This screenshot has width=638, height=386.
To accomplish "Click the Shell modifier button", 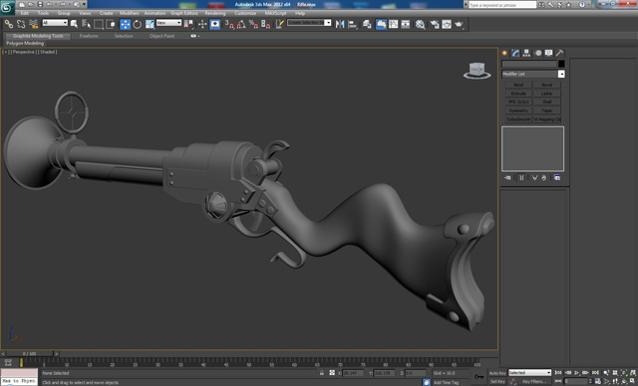I will tap(547, 101).
